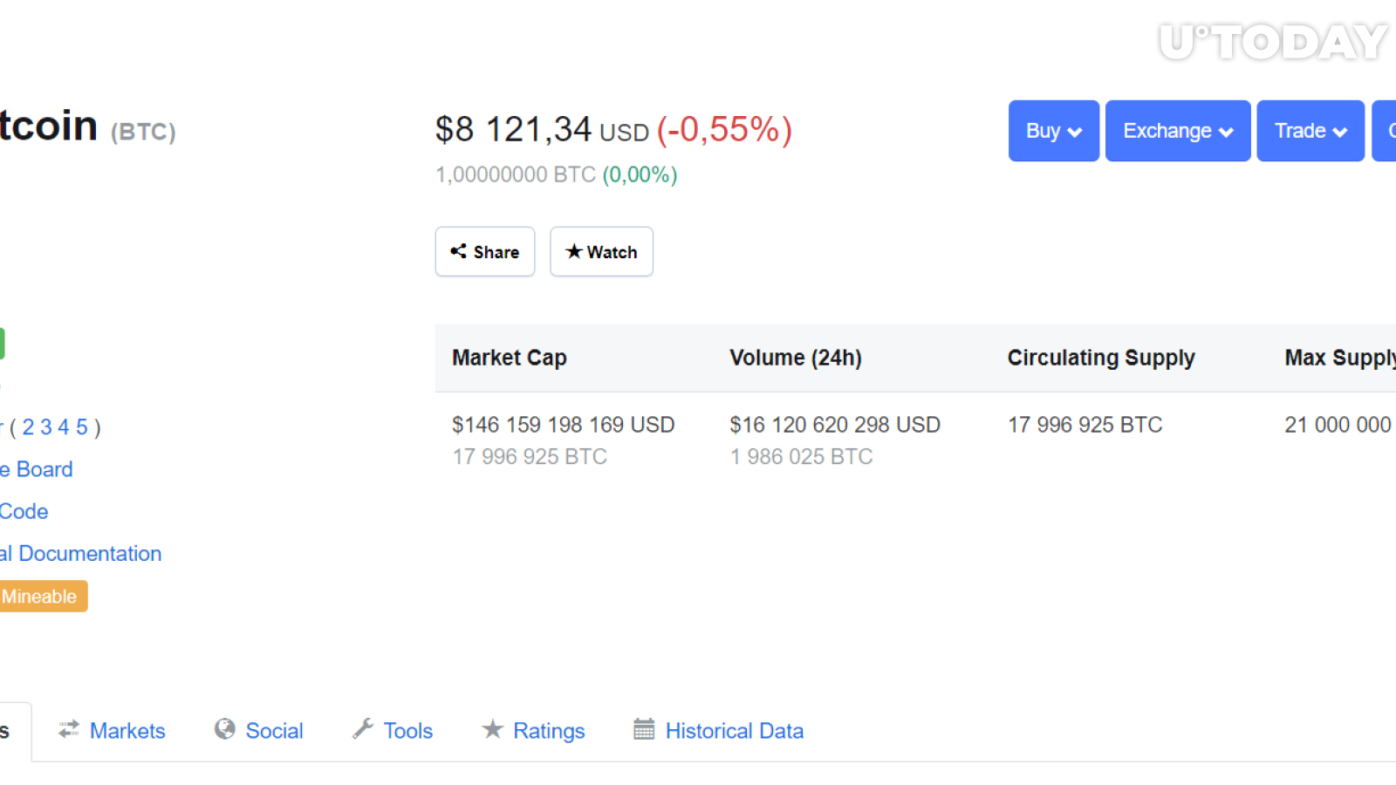Switch to the Tools tab
This screenshot has height=785, width=1396.
pyautogui.click(x=393, y=731)
